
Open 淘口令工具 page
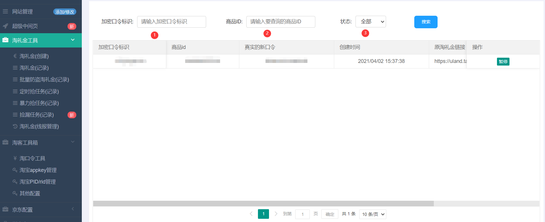32,158
